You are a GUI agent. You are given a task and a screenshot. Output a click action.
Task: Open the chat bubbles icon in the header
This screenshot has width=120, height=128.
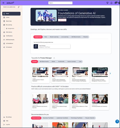click(116, 3)
